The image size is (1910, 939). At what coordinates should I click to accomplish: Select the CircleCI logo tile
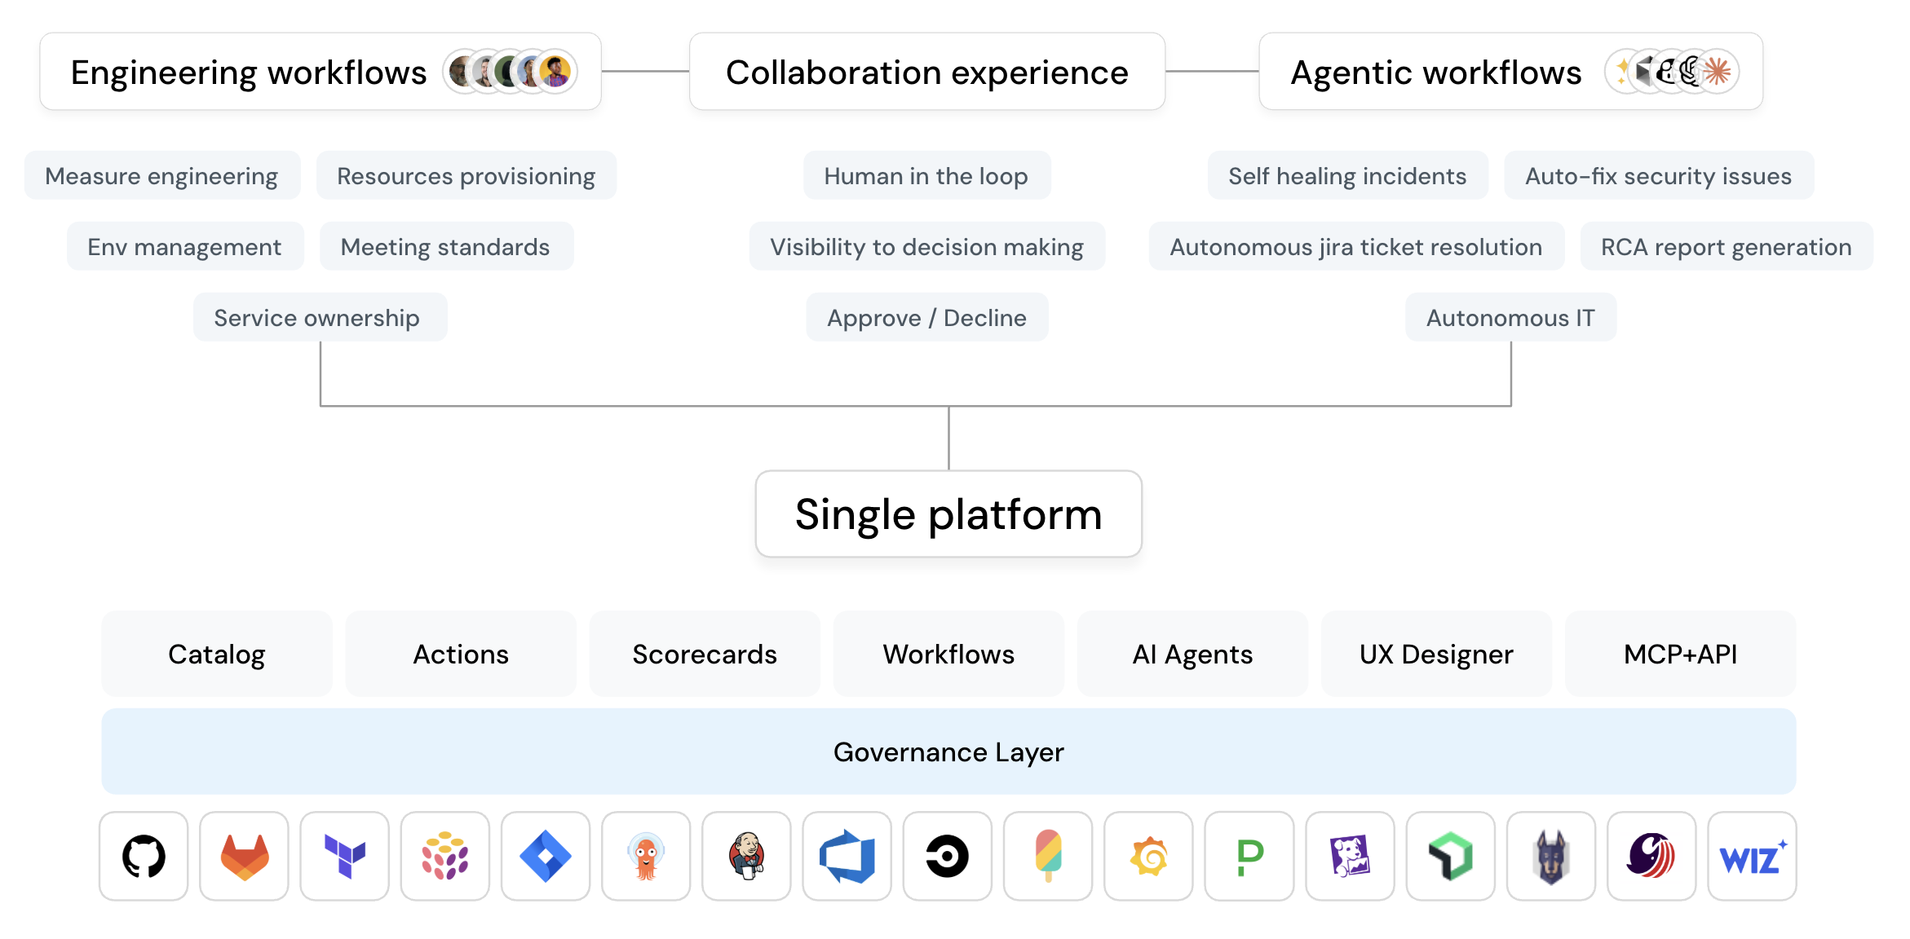(x=948, y=856)
